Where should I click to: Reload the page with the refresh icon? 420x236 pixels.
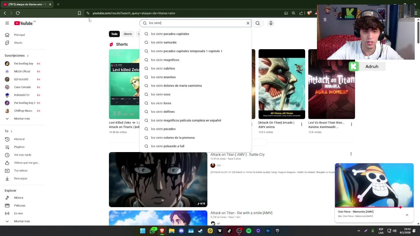point(18,13)
